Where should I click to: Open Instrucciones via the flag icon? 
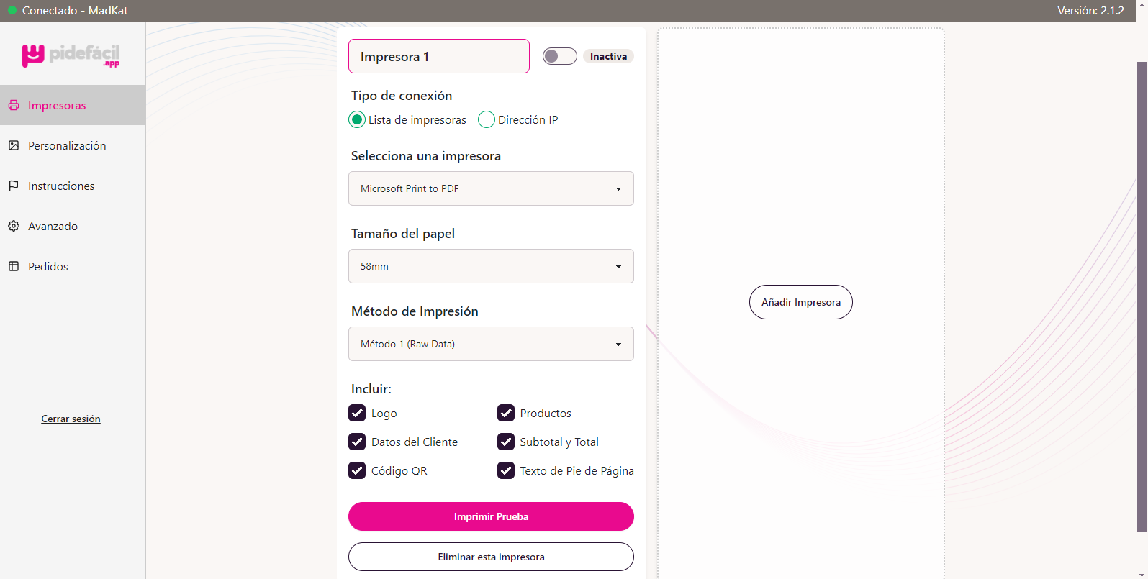[x=14, y=186]
